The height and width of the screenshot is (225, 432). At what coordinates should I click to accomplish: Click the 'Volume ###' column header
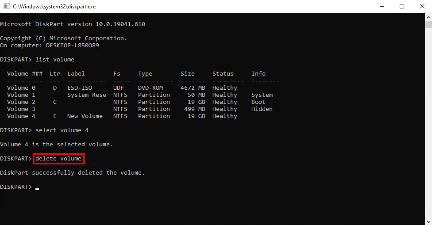point(25,74)
